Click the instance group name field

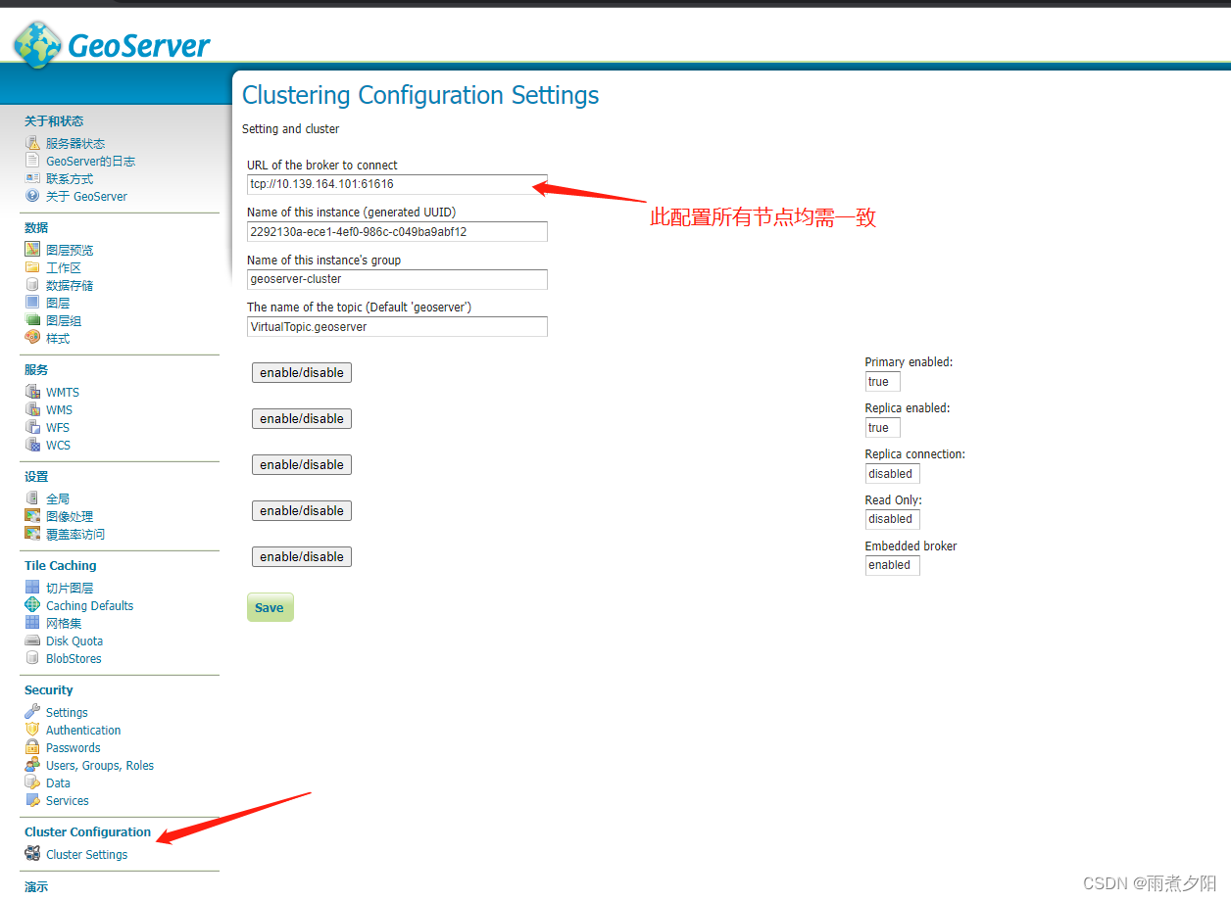coord(397,279)
